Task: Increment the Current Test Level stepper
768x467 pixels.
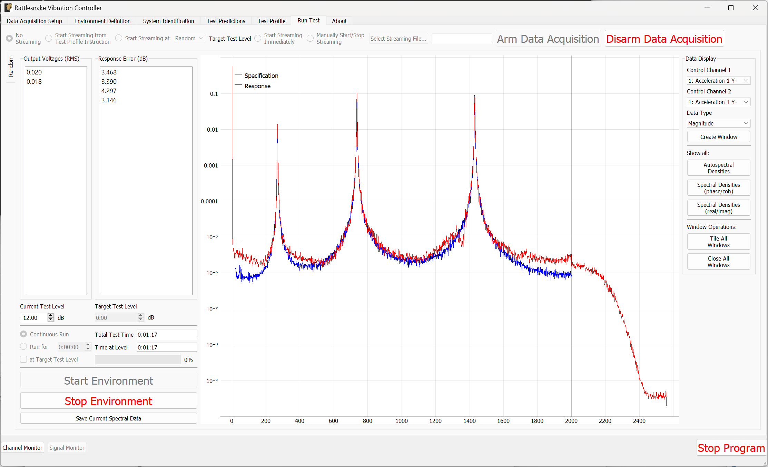Action: [50, 315]
